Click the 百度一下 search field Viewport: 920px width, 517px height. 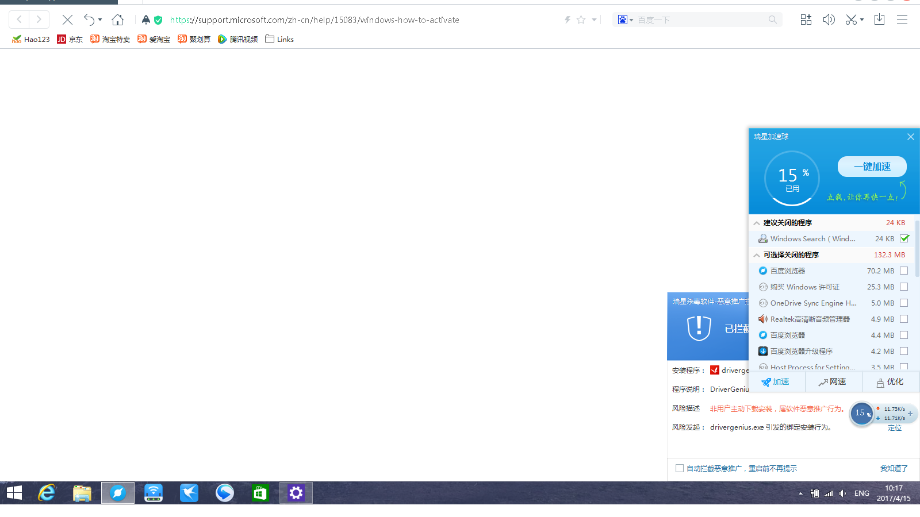point(700,20)
